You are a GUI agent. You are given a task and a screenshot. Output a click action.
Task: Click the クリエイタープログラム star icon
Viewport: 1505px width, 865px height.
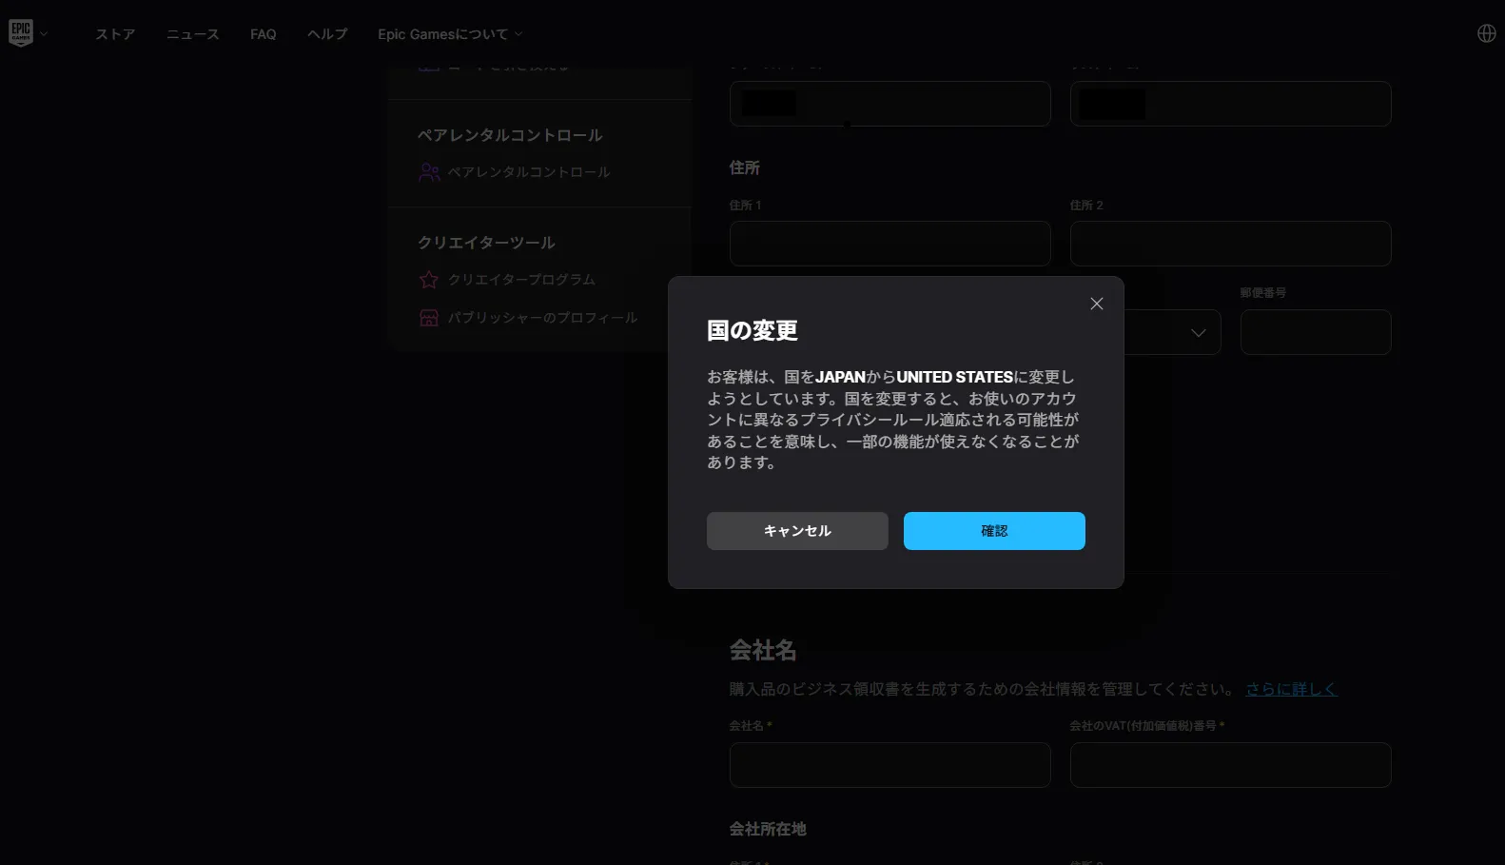pyautogui.click(x=429, y=280)
